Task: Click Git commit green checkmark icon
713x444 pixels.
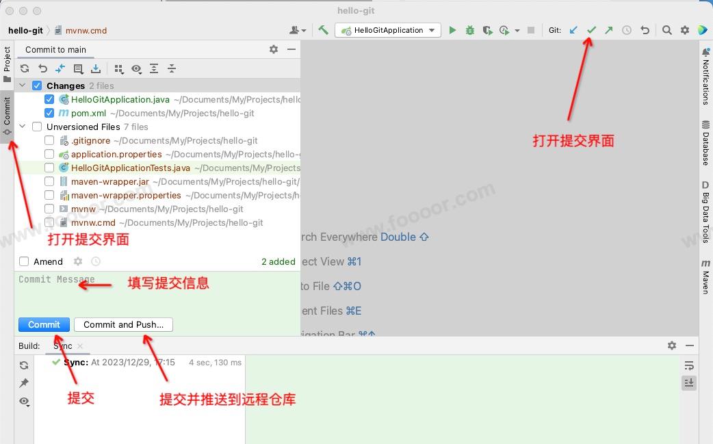Action: coord(591,30)
